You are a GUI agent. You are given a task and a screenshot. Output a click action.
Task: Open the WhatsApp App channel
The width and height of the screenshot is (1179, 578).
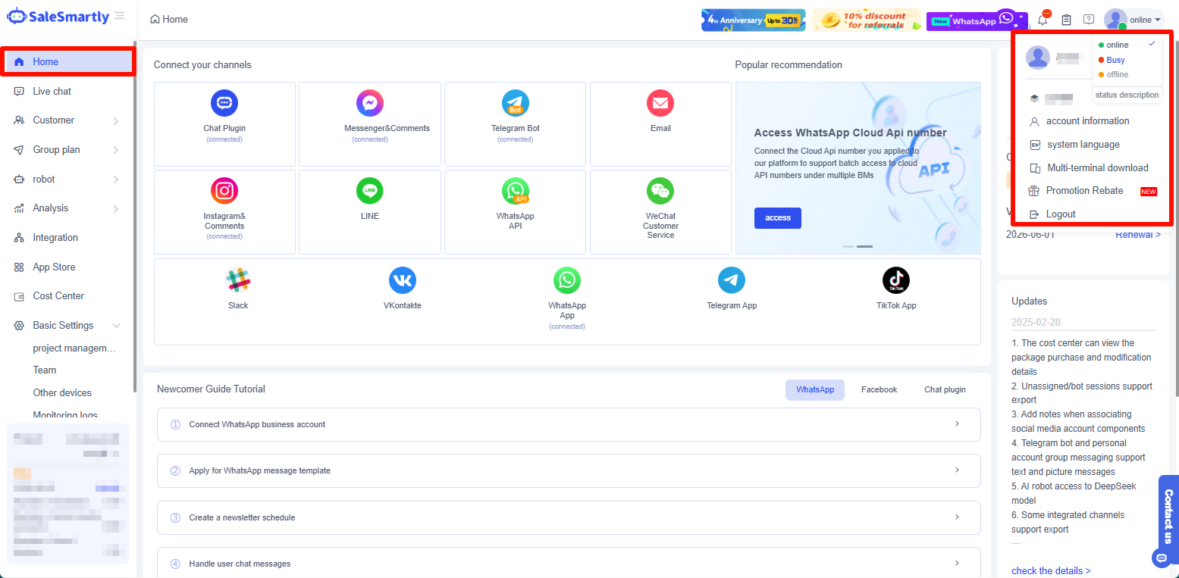[x=567, y=298]
